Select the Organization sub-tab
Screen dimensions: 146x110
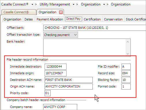pyautogui.click(x=12, y=19)
